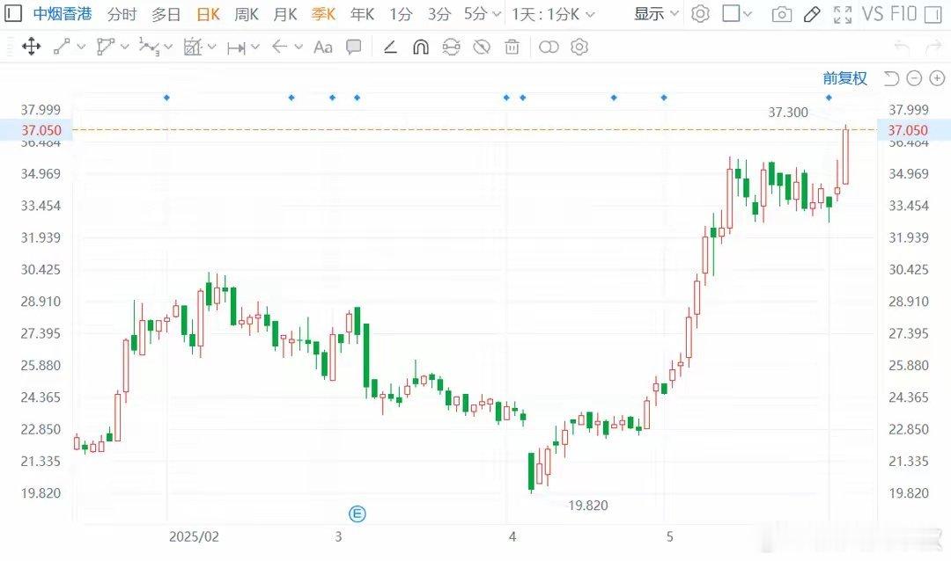Toggle hide drawings eye icon
This screenshot has height=561, width=951.
pos(482,47)
